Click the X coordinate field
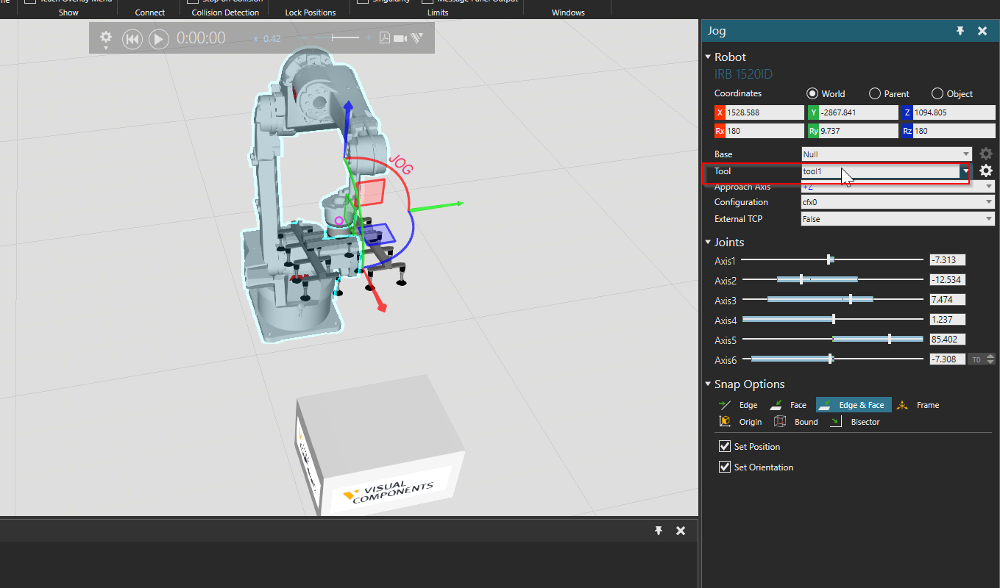The image size is (1000, 588). 765,112
